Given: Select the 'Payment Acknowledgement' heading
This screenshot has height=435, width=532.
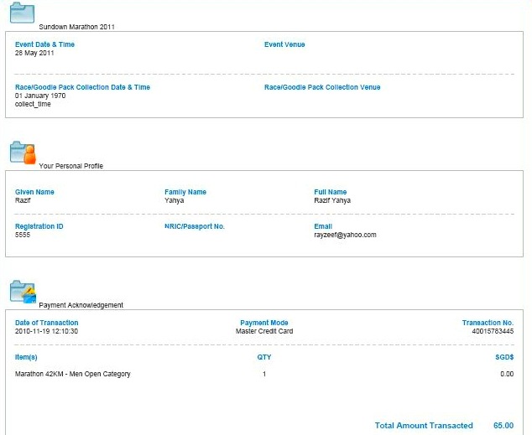Looking at the screenshot, I should pos(81,305).
